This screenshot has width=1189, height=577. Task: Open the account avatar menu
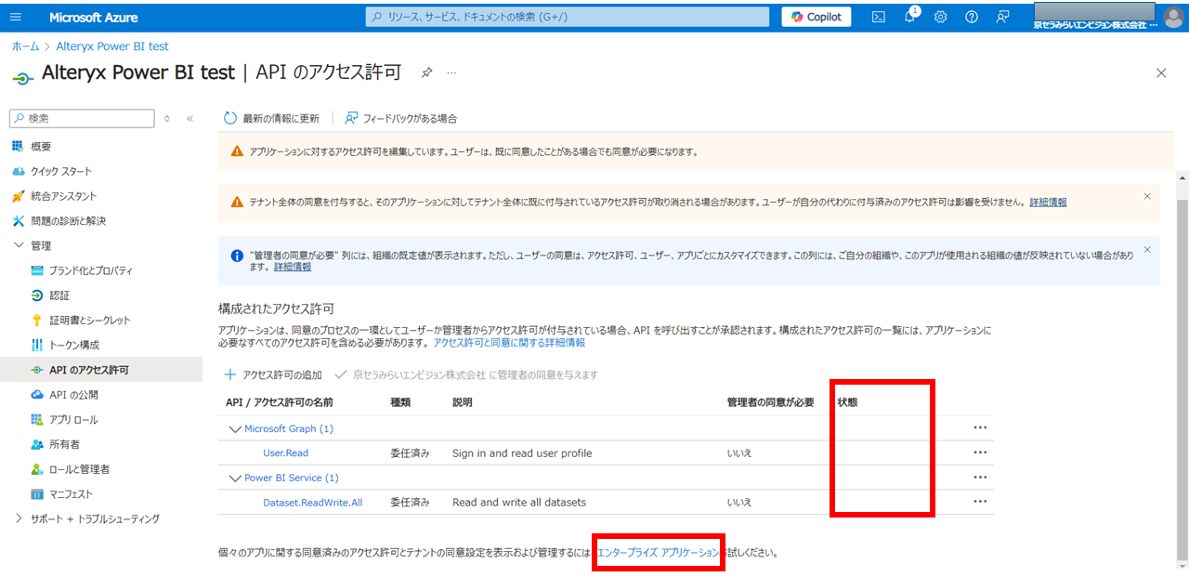click(x=1173, y=17)
